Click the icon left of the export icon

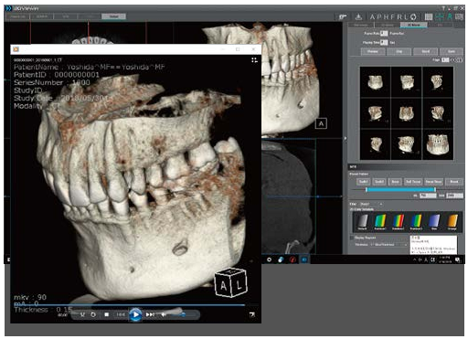[x=343, y=16]
